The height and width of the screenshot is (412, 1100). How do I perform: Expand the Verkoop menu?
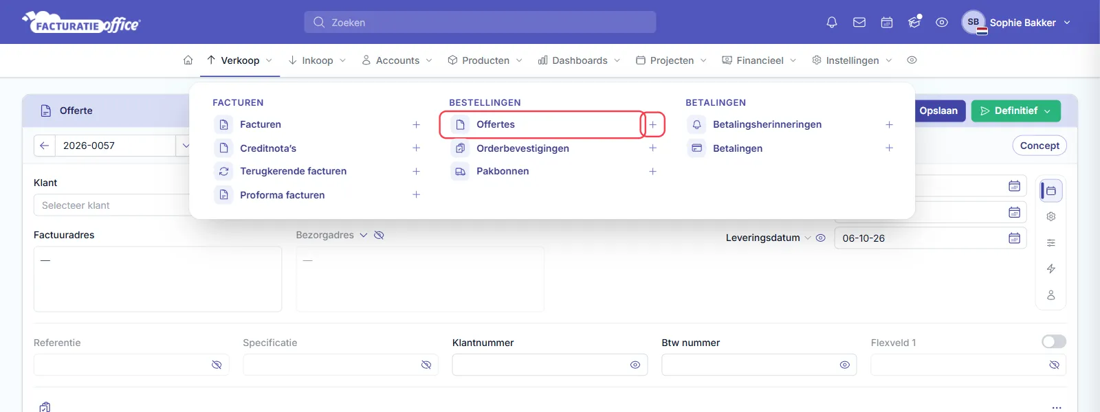(x=239, y=60)
